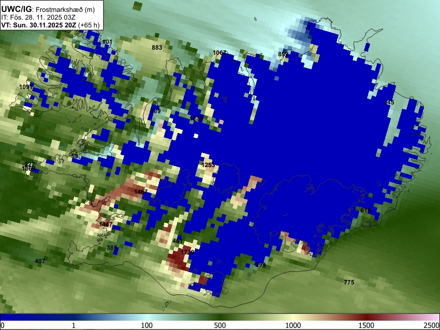
Task: Click the map value label 299
Action: (x=261, y=265)
